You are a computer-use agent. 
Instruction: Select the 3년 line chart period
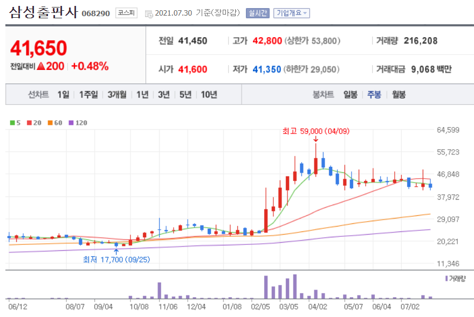[164, 95]
